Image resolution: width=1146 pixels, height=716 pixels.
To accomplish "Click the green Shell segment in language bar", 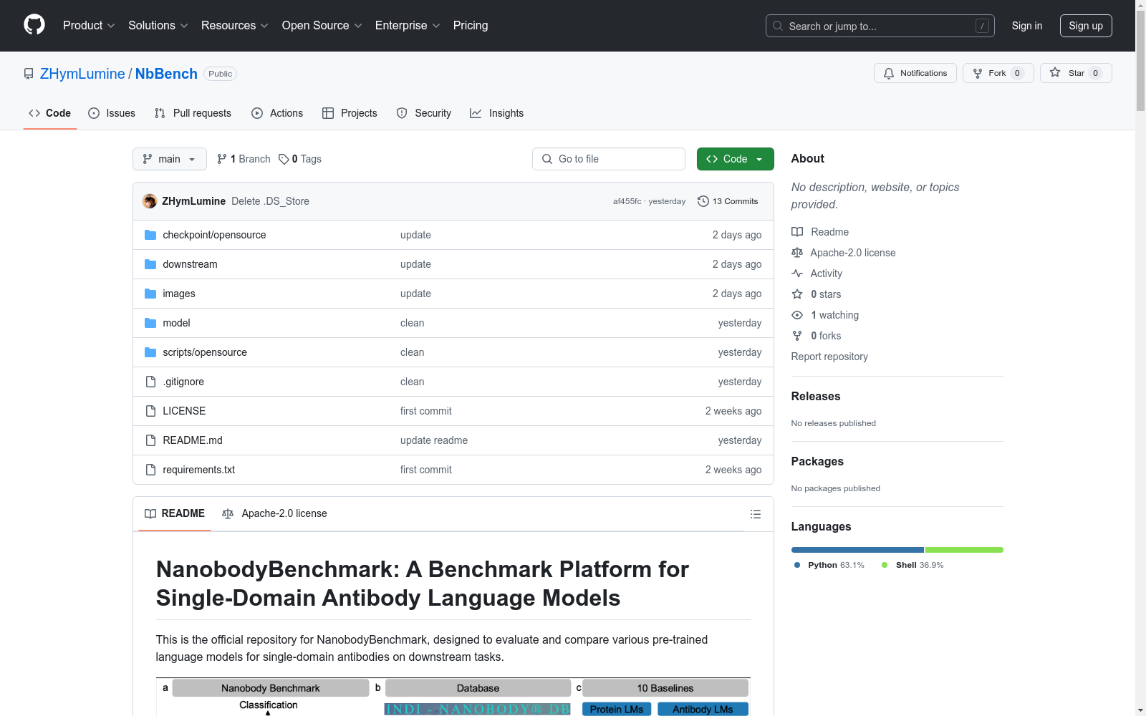I will coord(964,550).
